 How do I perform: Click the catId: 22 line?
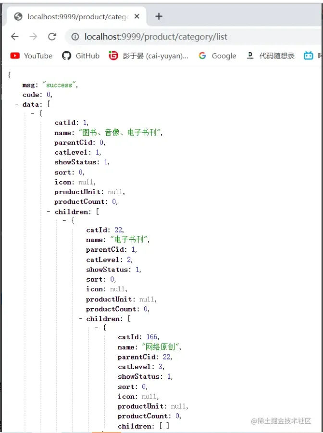pyautogui.click(x=105, y=230)
